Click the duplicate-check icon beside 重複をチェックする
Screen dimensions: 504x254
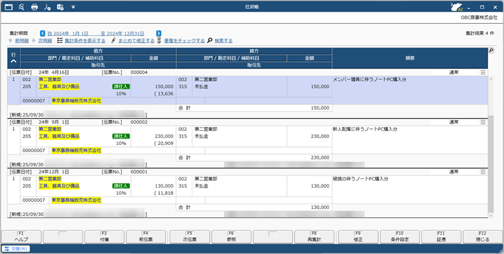159,41
